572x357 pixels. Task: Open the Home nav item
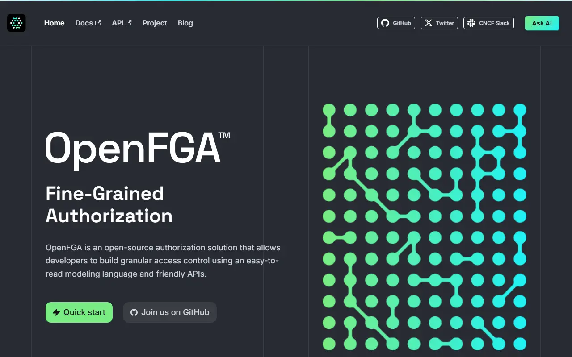pos(54,23)
